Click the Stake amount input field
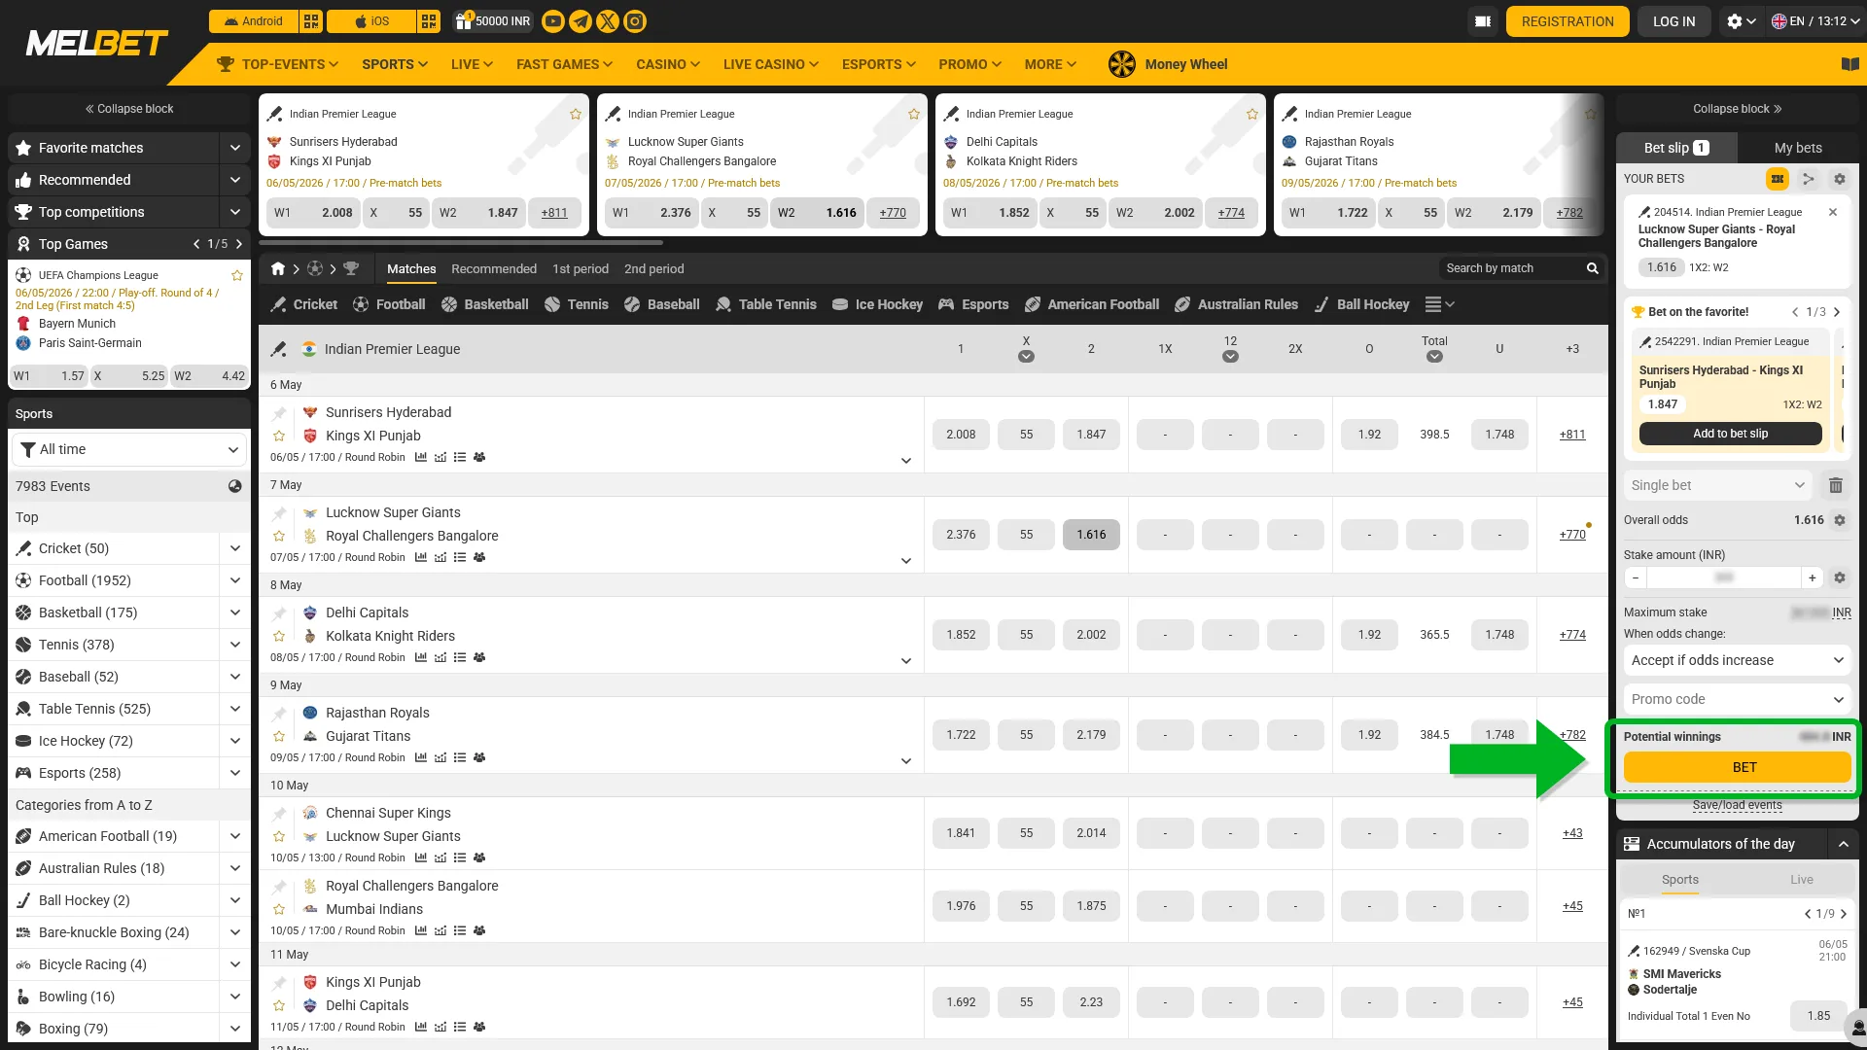The image size is (1867, 1050). point(1724,577)
